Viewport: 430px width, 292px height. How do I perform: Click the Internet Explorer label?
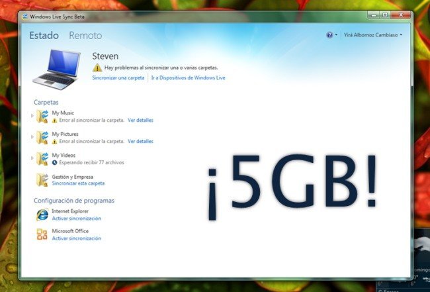coord(70,211)
